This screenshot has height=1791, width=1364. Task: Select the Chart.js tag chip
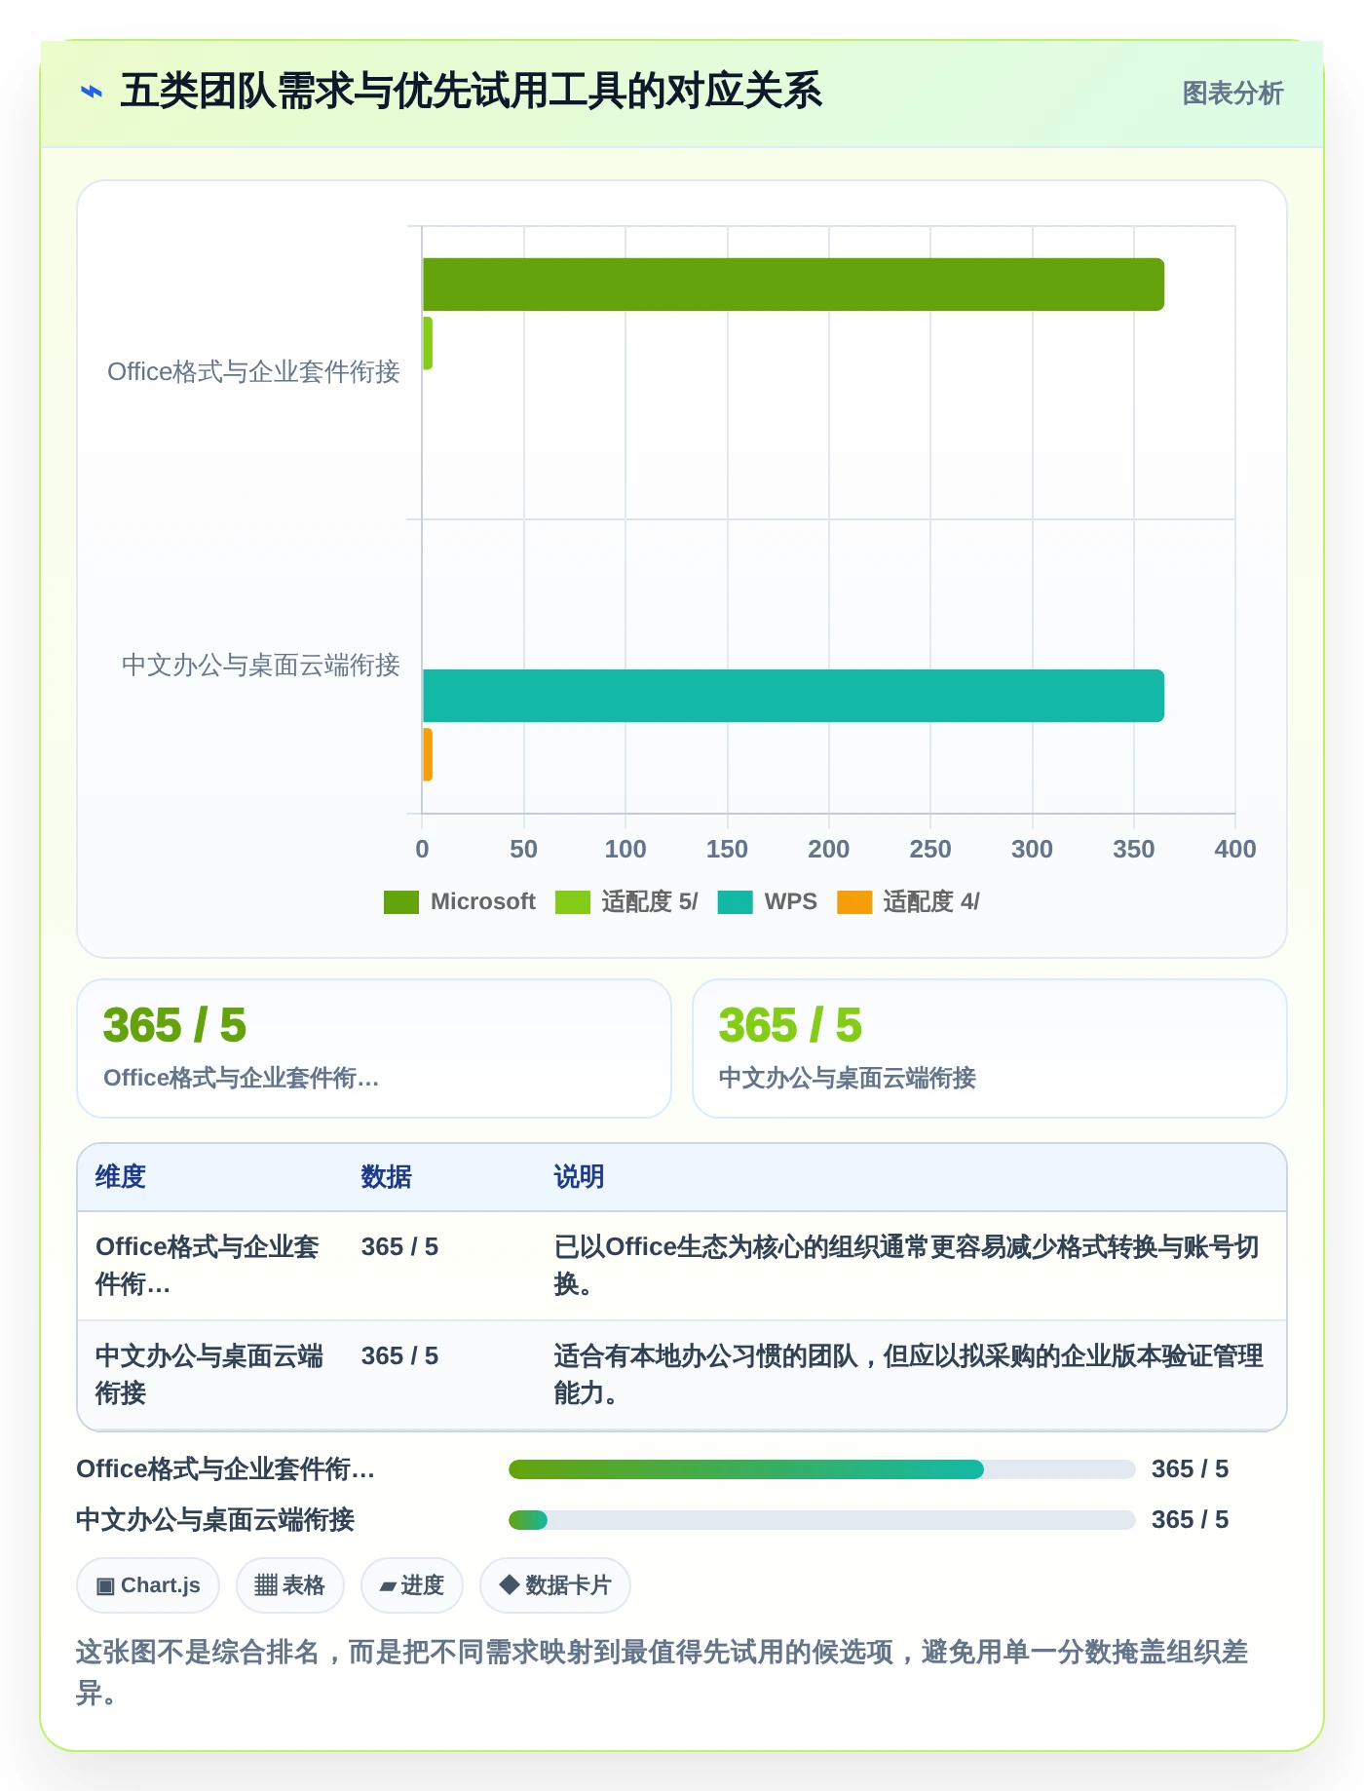pyautogui.click(x=148, y=1585)
